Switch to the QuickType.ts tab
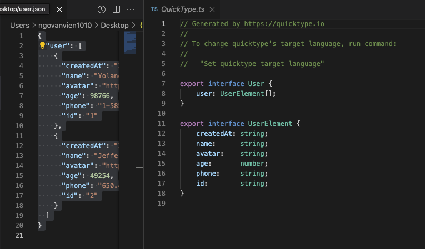The width and height of the screenshot is (425, 249). pos(183,9)
